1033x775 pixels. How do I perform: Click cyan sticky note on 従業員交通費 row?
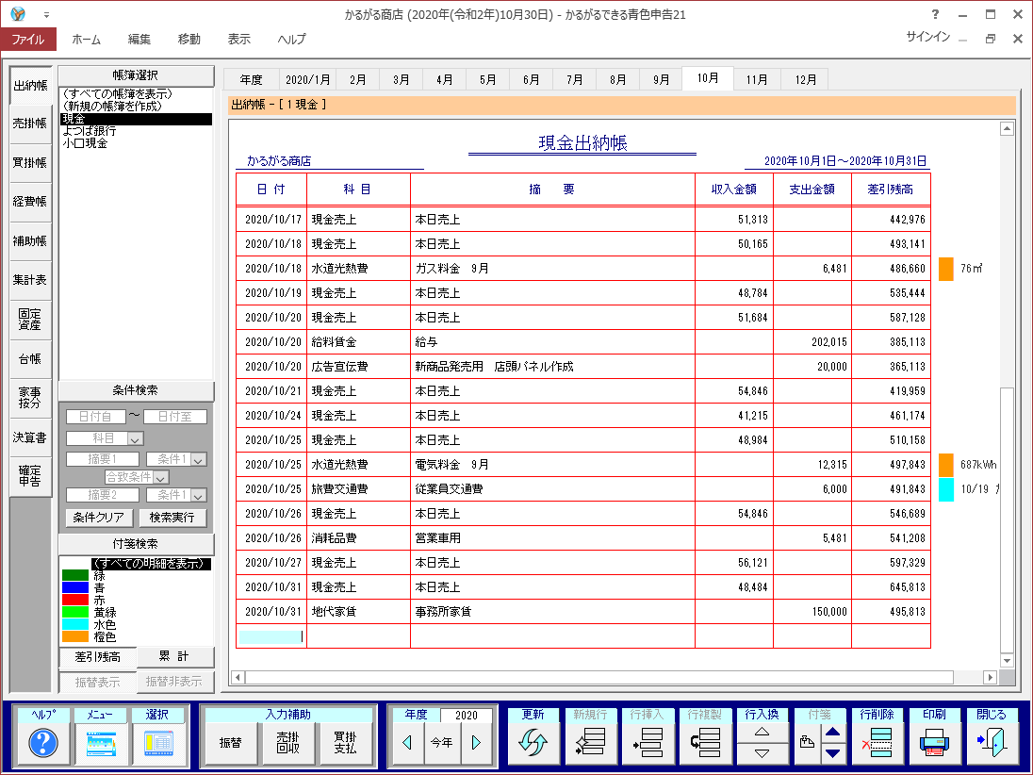point(946,489)
